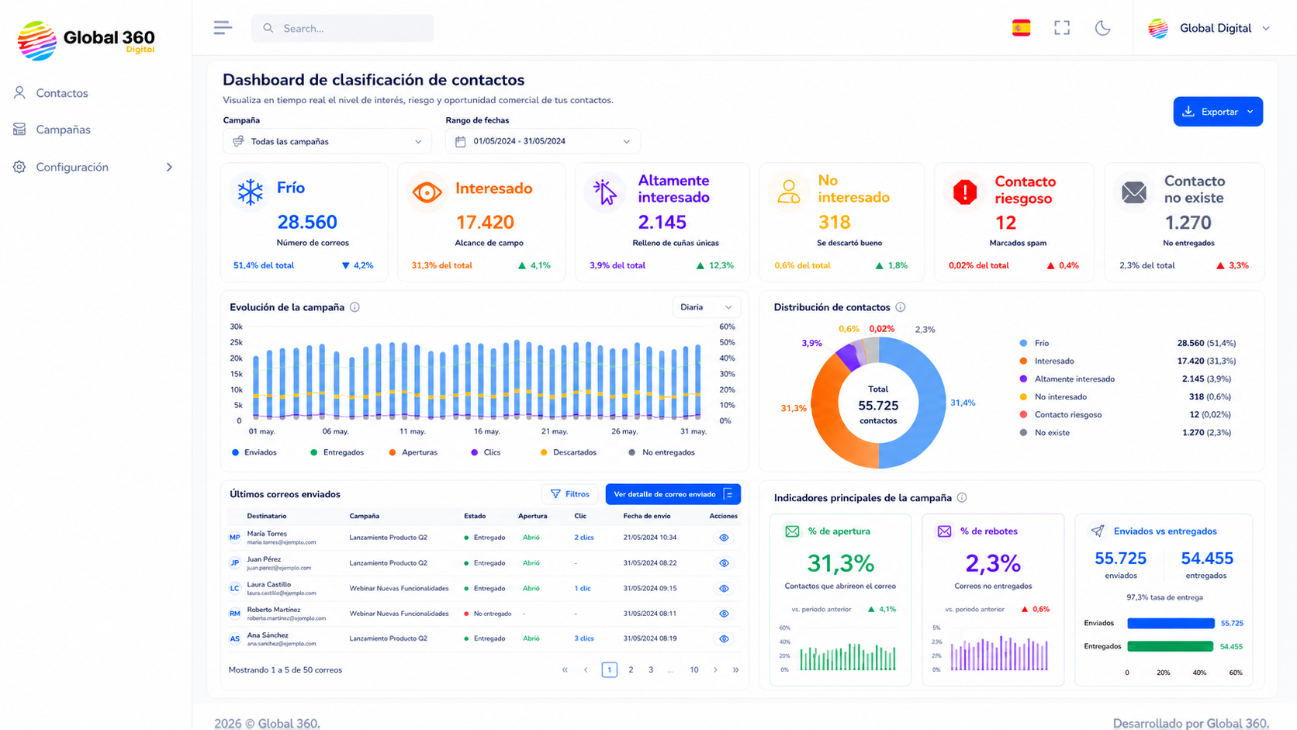Show info for Indicadores principales de la campaña

click(962, 498)
